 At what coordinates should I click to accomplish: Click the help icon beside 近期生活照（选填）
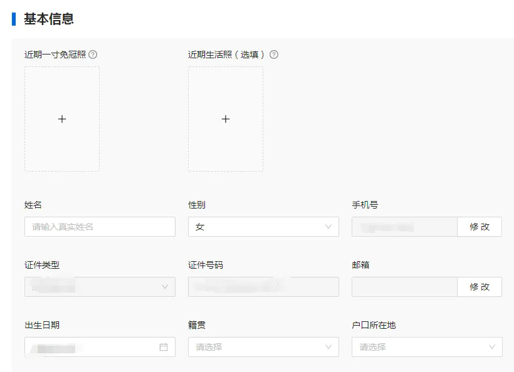click(x=274, y=54)
